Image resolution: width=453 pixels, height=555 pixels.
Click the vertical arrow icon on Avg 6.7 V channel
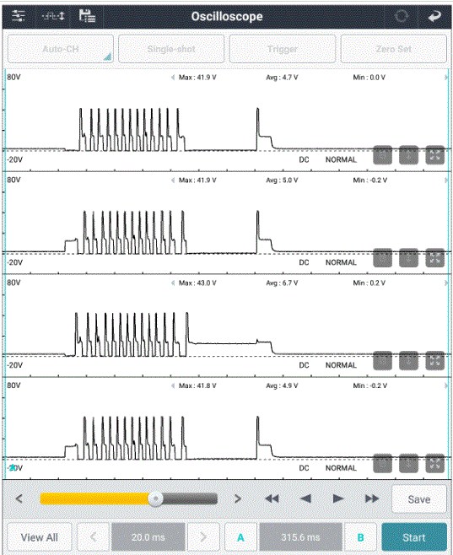(409, 360)
